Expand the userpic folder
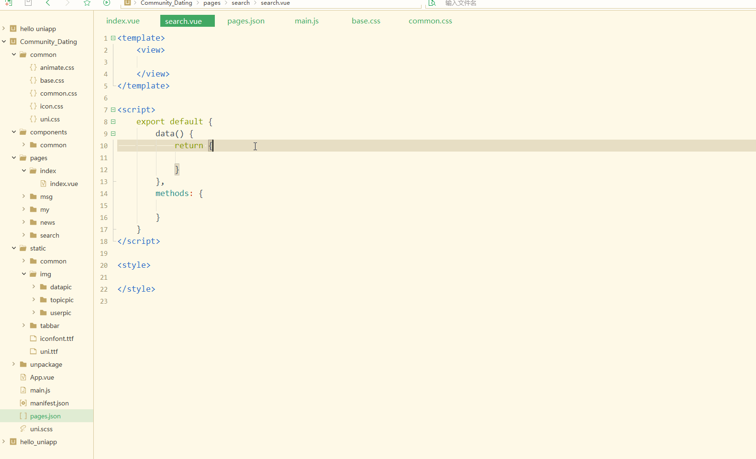The width and height of the screenshot is (756, 459). pos(34,313)
